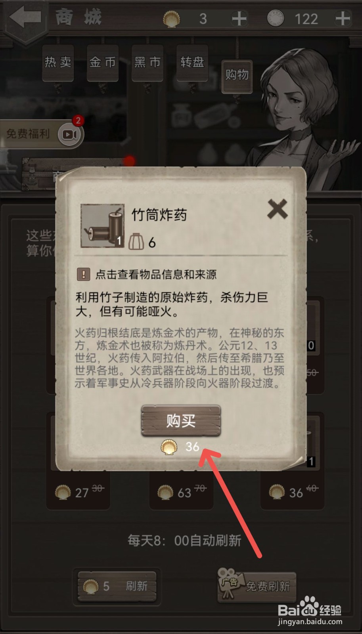Tap the 免费刷新 ad refresh button

pyautogui.click(x=257, y=586)
